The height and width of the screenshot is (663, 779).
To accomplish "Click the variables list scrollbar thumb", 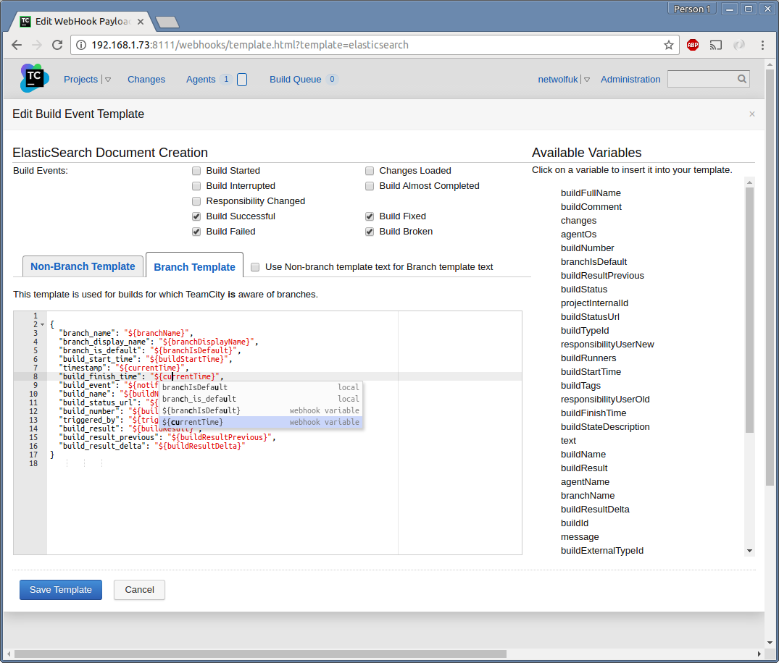I will point(750,311).
